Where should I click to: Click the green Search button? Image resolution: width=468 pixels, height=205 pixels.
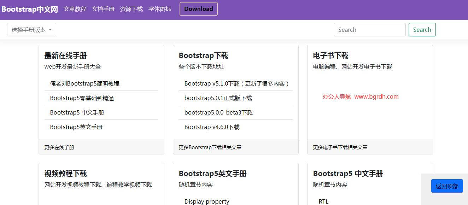[422, 30]
